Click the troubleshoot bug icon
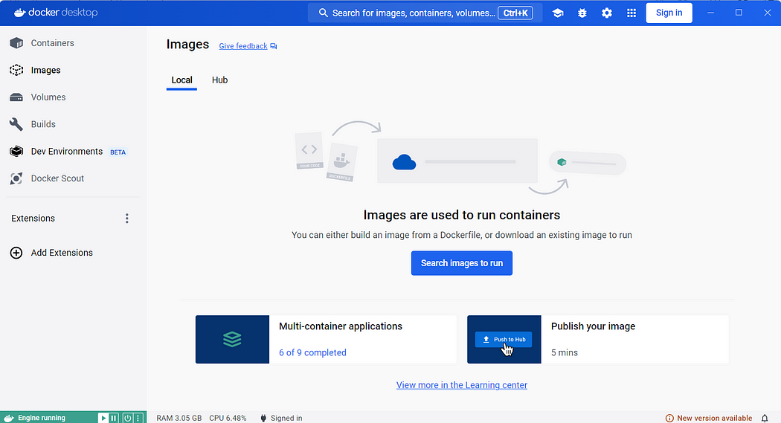 click(582, 13)
